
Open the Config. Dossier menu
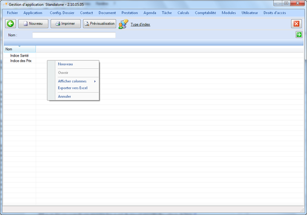point(62,13)
